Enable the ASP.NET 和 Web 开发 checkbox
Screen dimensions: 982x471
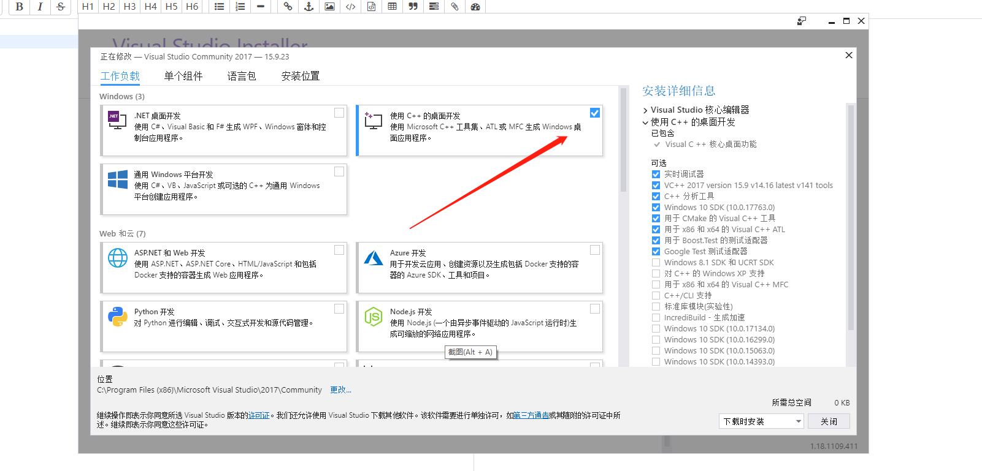(339, 250)
